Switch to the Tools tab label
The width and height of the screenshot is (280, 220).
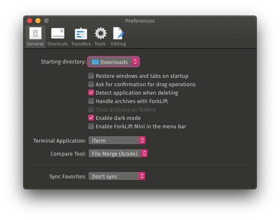click(x=100, y=44)
